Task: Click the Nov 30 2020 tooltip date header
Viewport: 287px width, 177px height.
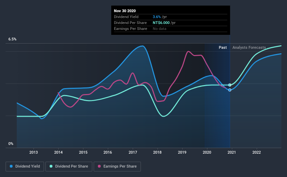Action: point(125,11)
